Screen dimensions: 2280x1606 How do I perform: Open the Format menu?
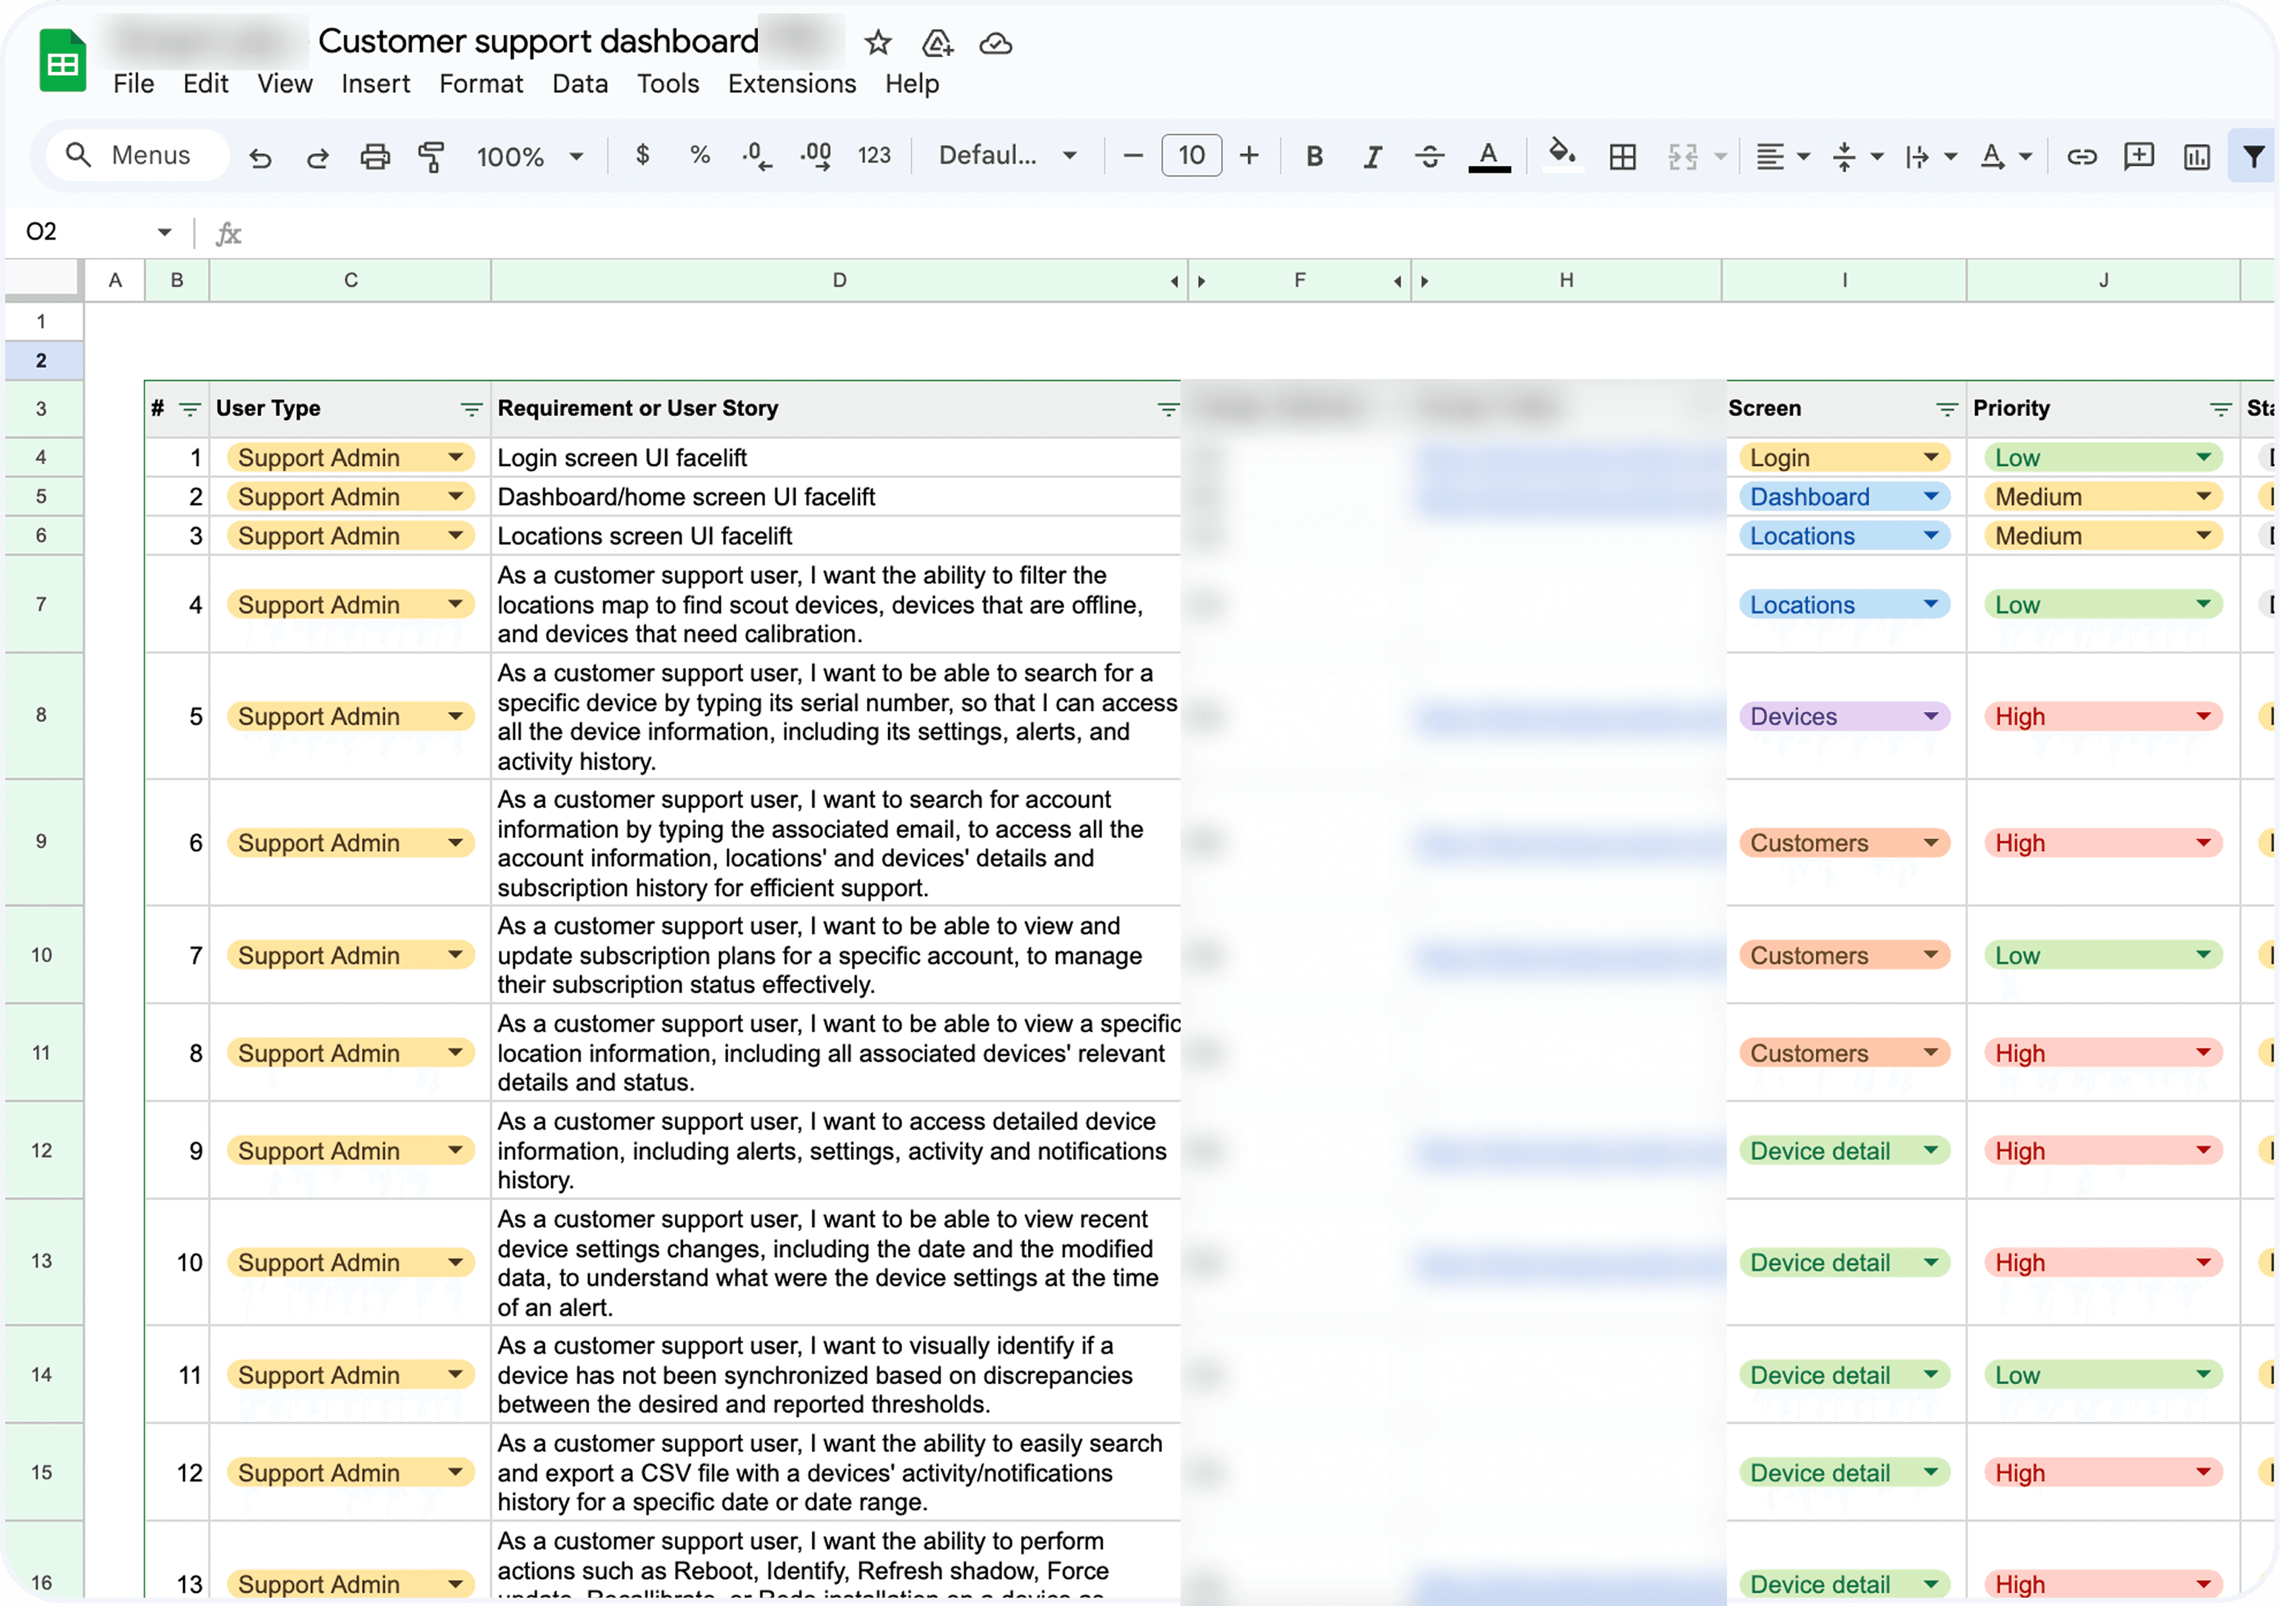coord(481,84)
